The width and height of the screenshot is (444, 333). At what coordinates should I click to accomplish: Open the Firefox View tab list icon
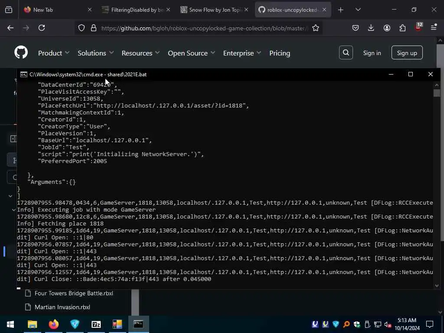coord(9,10)
